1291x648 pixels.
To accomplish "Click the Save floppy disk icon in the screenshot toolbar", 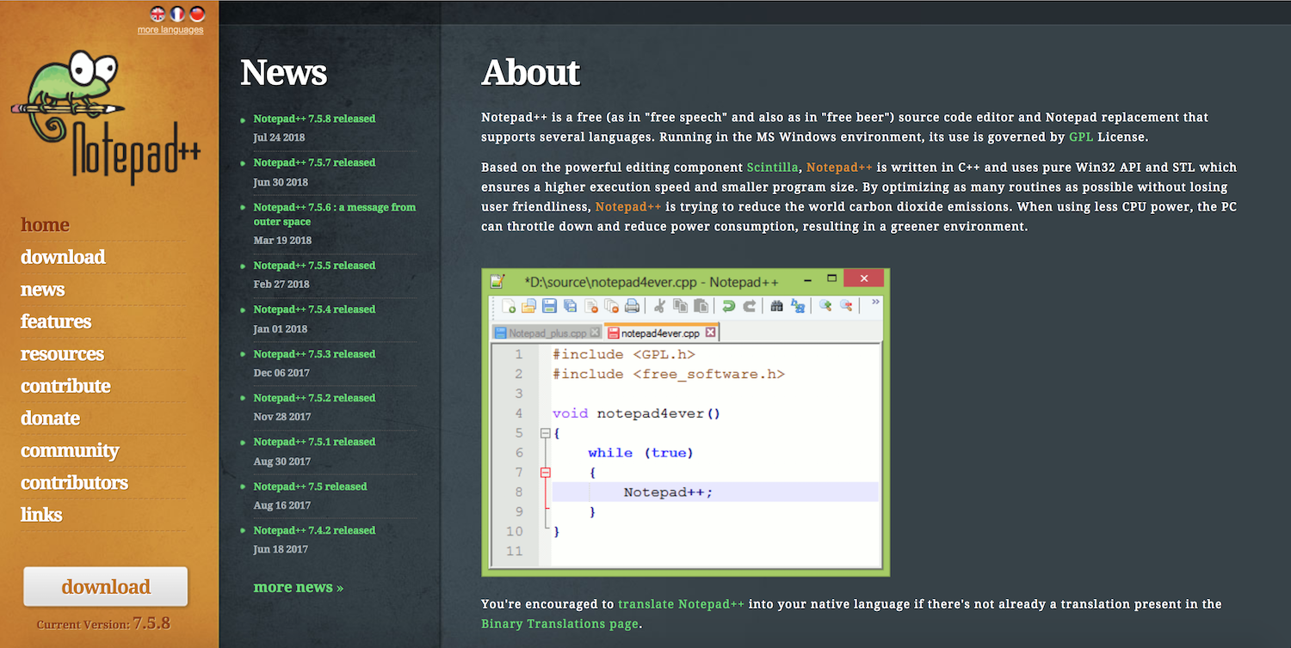I will tap(549, 306).
